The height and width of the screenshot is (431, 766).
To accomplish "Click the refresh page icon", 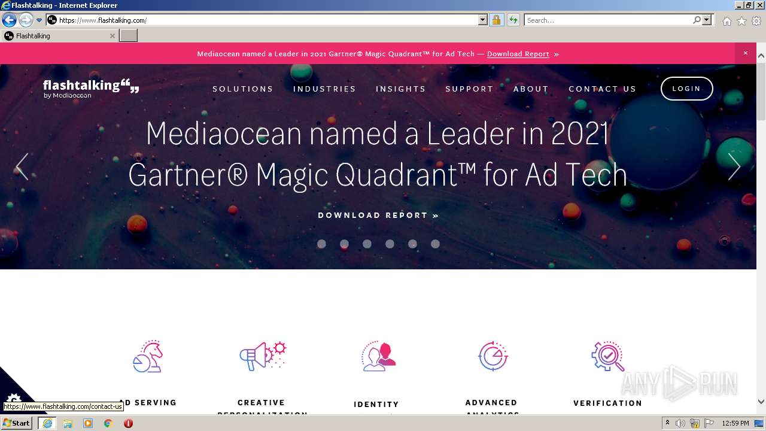I will point(513,20).
